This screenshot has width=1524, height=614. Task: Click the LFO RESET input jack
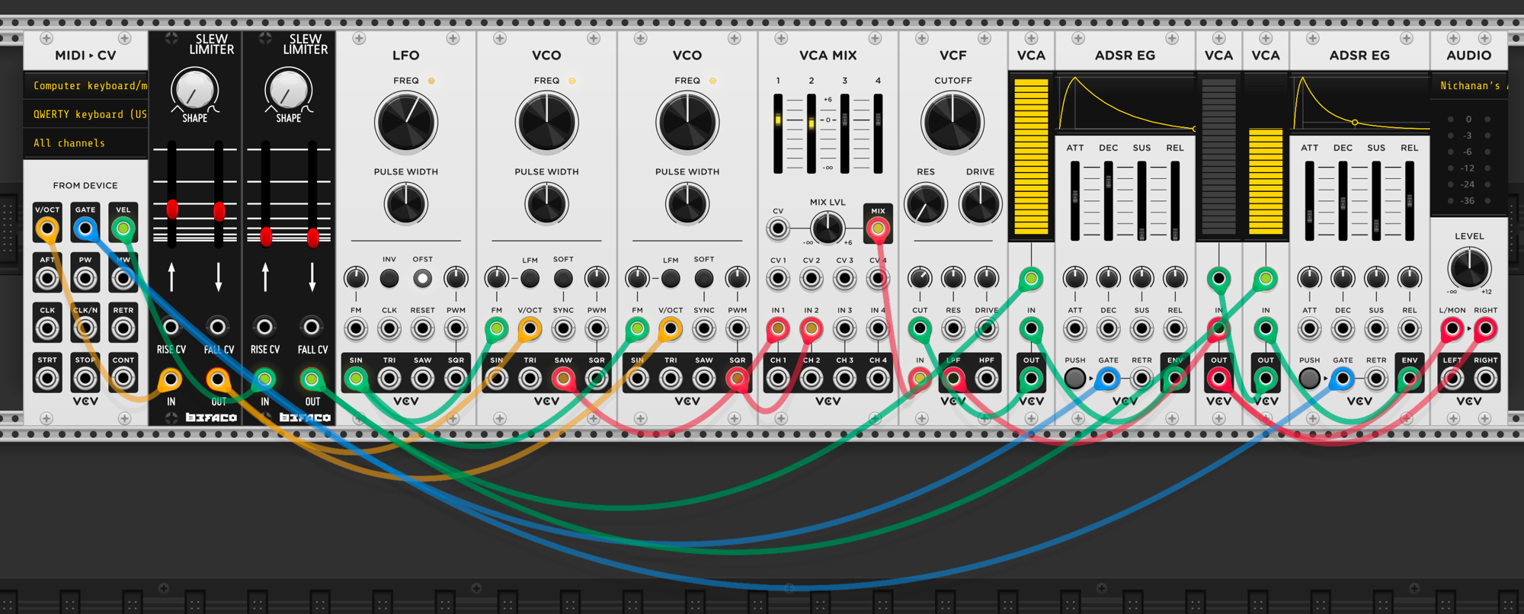[422, 328]
